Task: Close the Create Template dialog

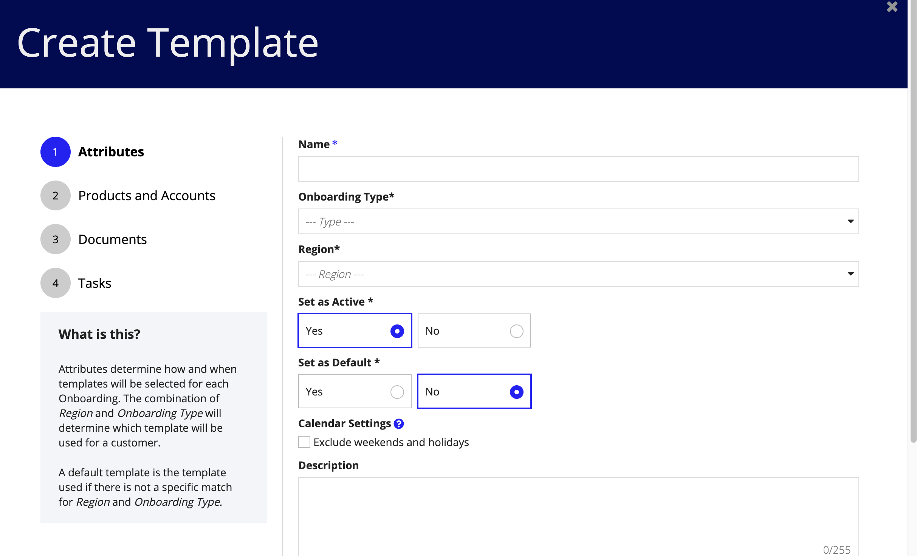Action: point(892,7)
